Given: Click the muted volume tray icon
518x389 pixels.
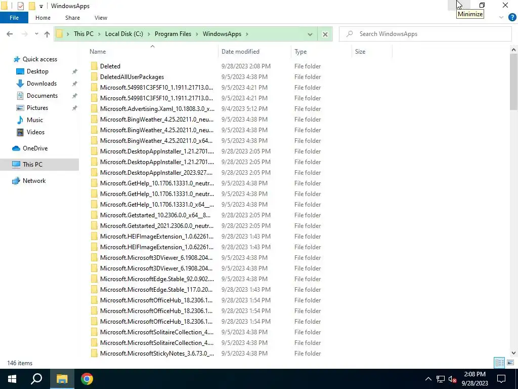Looking at the screenshot, I should click(453, 379).
